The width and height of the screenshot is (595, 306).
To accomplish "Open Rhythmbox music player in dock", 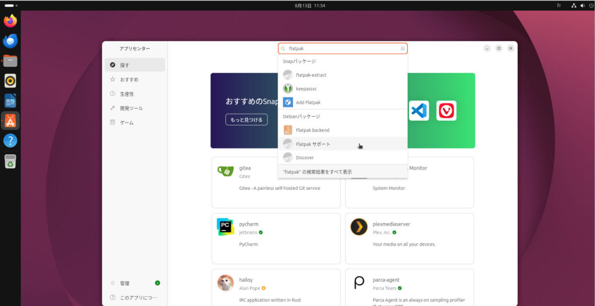I will (10, 81).
